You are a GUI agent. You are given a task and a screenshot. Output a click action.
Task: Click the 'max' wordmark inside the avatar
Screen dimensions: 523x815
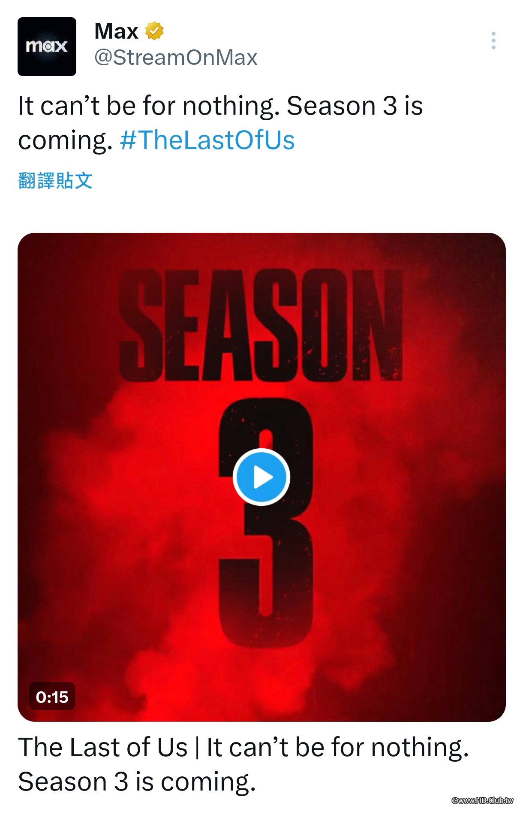[x=47, y=46]
